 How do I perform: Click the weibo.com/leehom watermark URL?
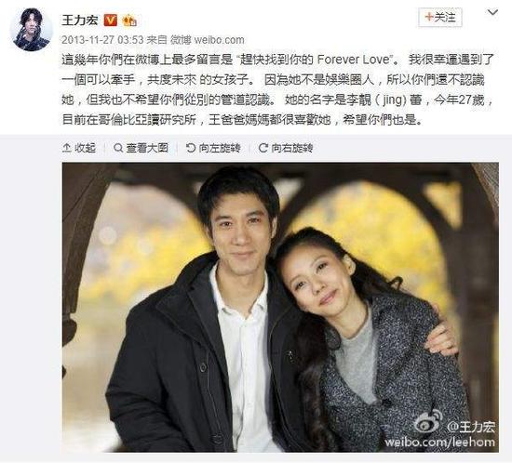439,442
